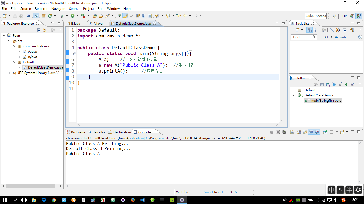Click the Open Type toolbar icon
The width and height of the screenshot is (364, 204).
click(x=95, y=16)
